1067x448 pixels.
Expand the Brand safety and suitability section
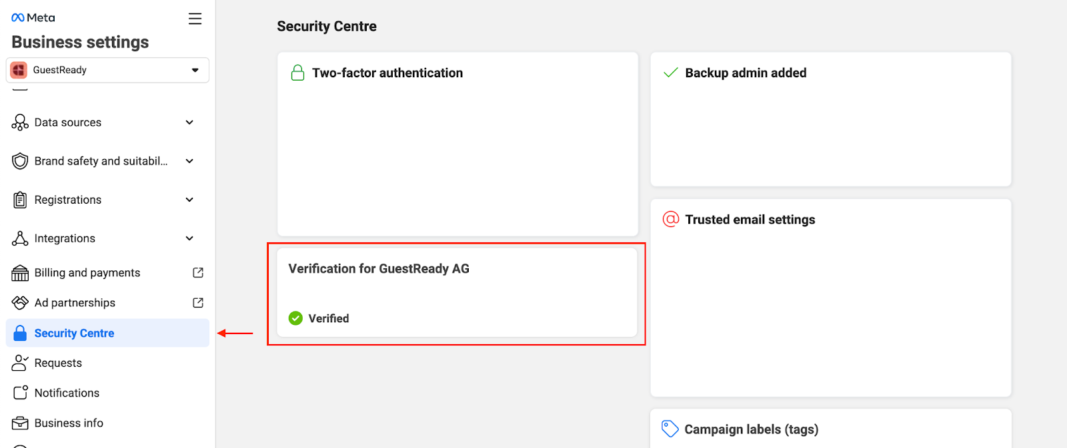(x=189, y=161)
